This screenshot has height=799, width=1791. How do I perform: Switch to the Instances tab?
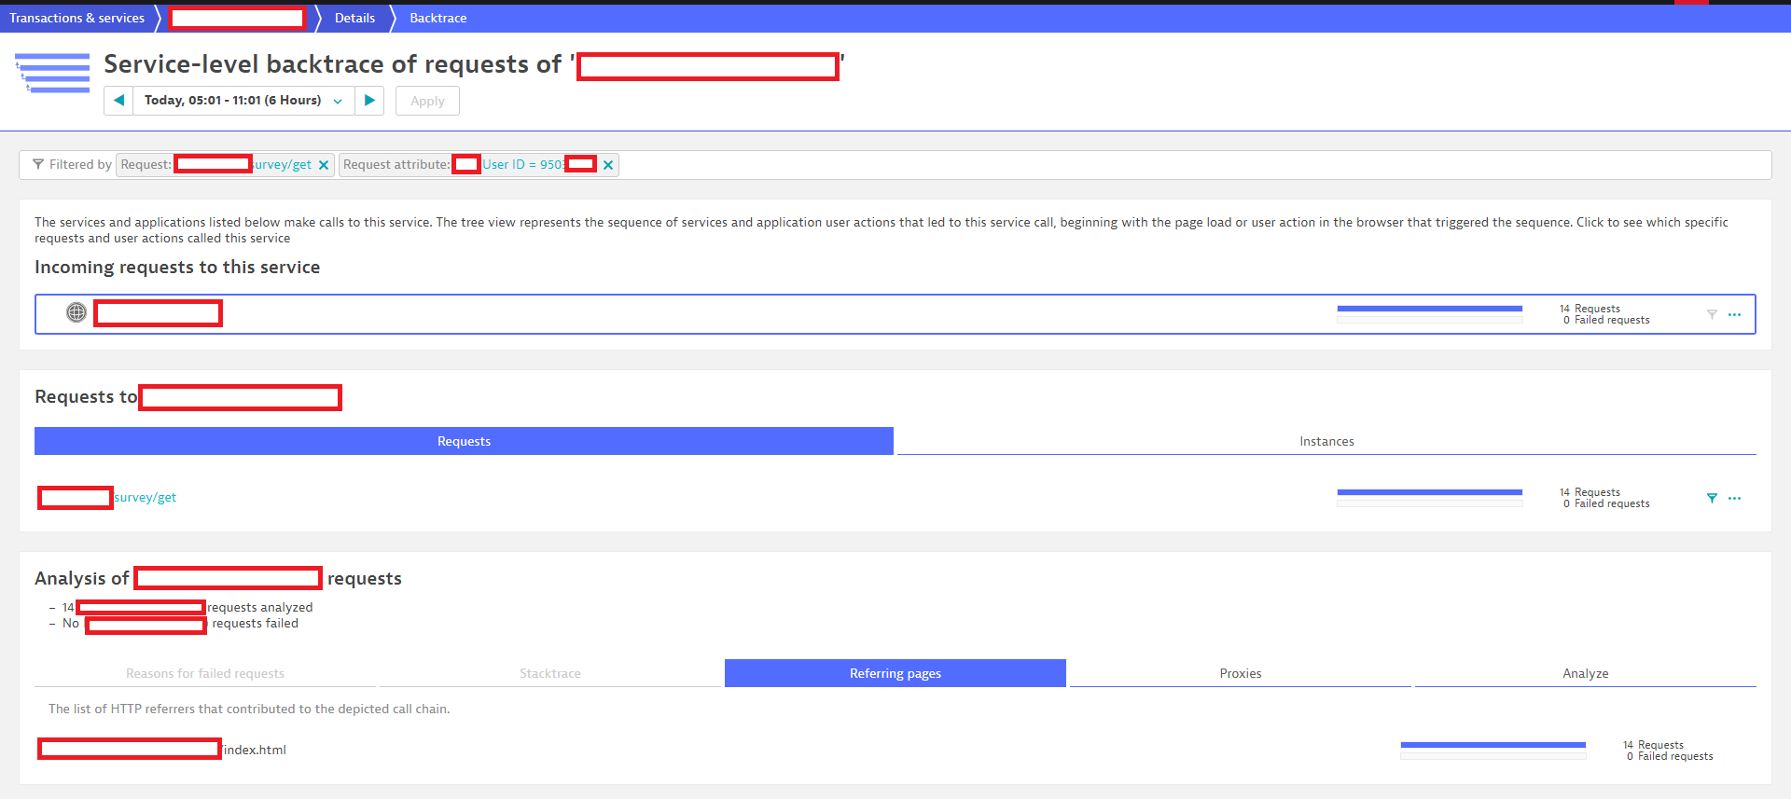1326,441
